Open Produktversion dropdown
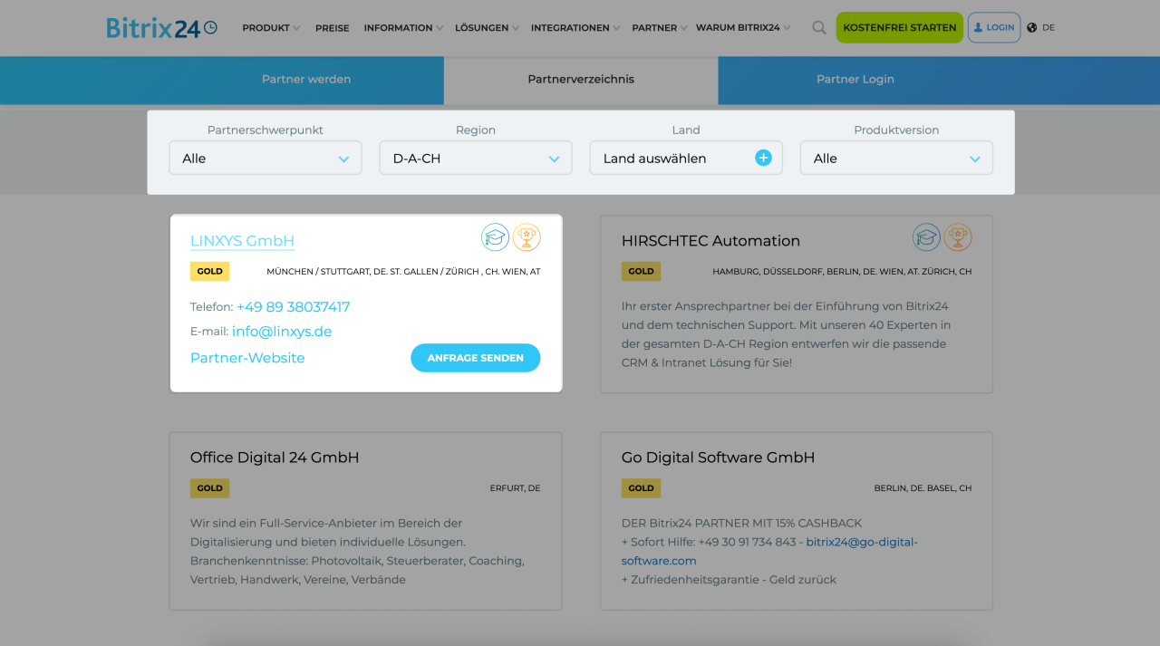1160x646 pixels. coord(896,158)
